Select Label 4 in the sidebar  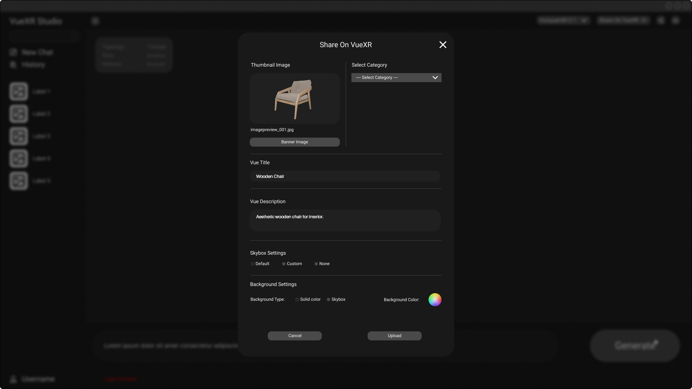[41, 158]
